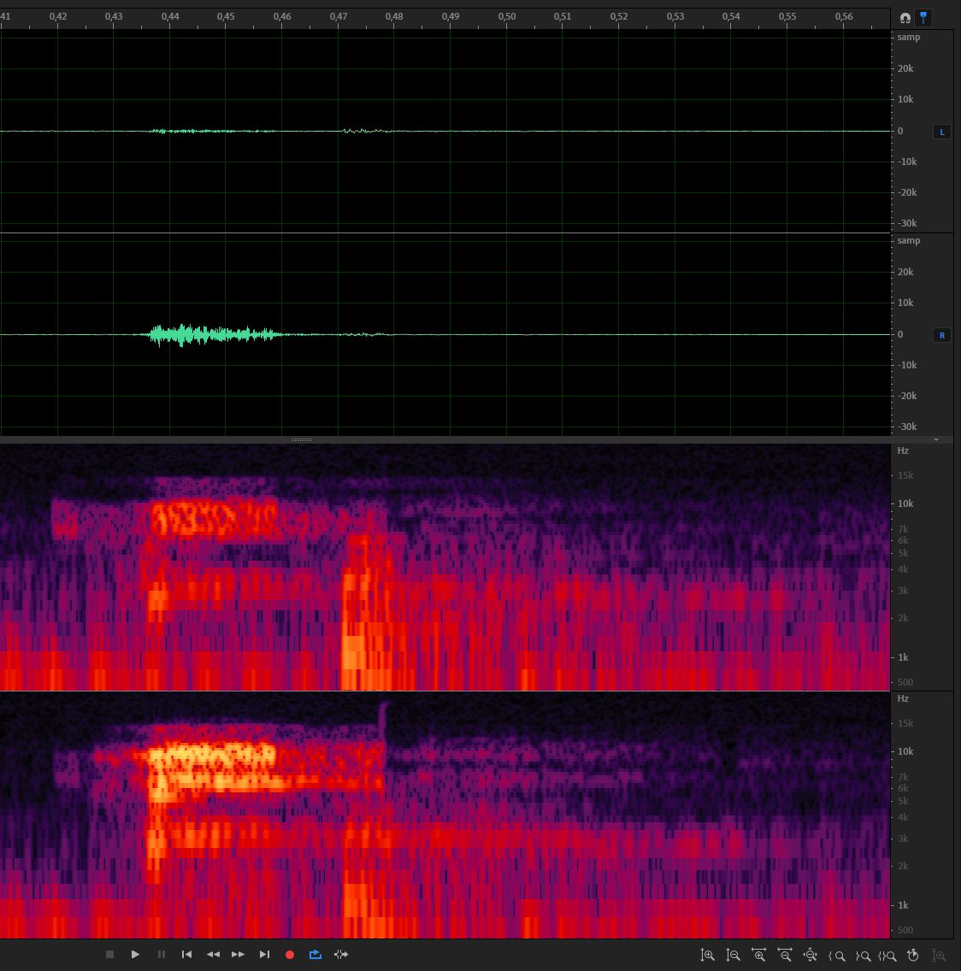This screenshot has height=971, width=961.
Task: Toggle the Skip Selection button
Action: click(x=341, y=954)
